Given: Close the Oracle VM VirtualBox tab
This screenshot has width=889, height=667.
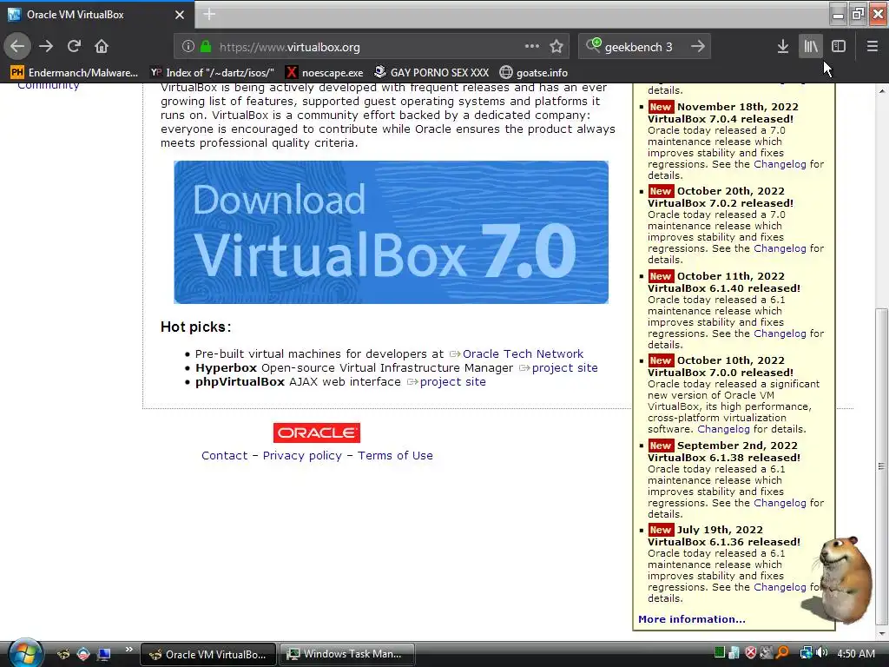Looking at the screenshot, I should (180, 15).
